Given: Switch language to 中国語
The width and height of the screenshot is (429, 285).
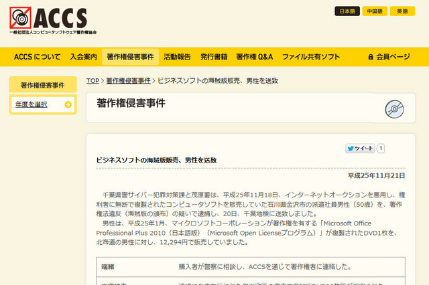Looking at the screenshot, I should click(375, 11).
